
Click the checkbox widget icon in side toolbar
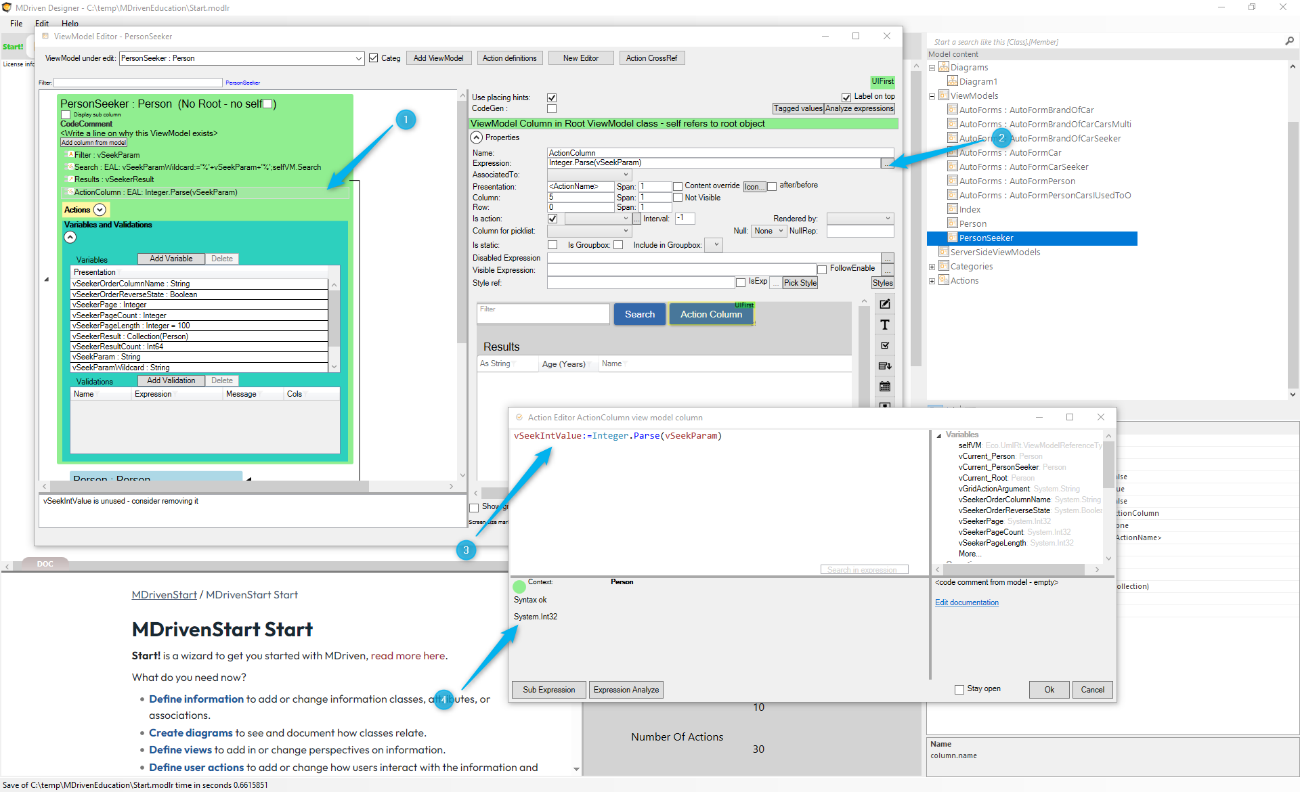[884, 346]
